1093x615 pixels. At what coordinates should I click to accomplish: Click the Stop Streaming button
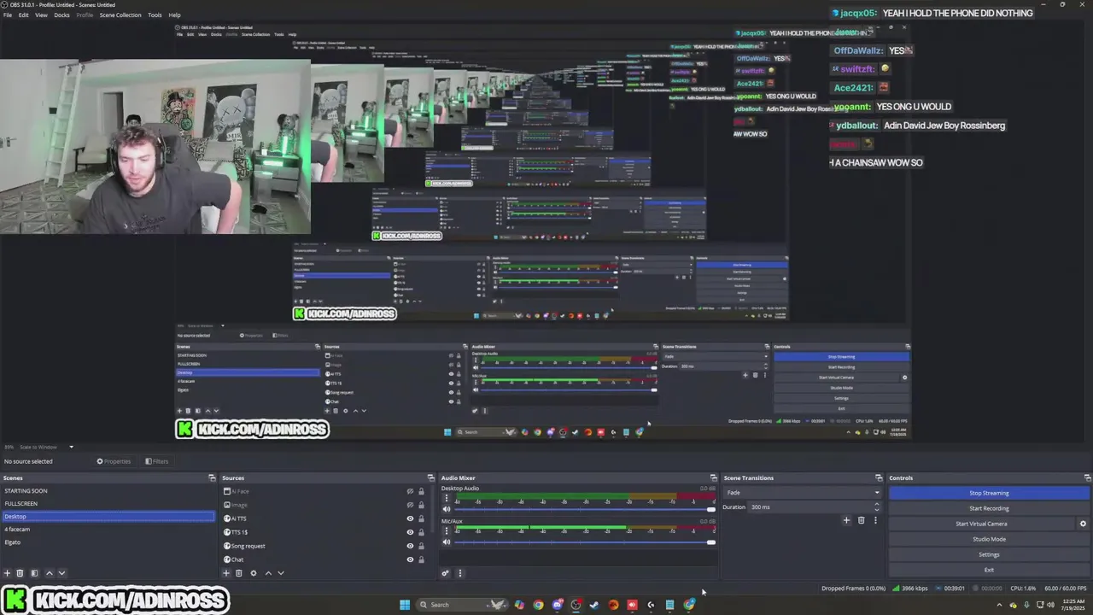(989, 493)
